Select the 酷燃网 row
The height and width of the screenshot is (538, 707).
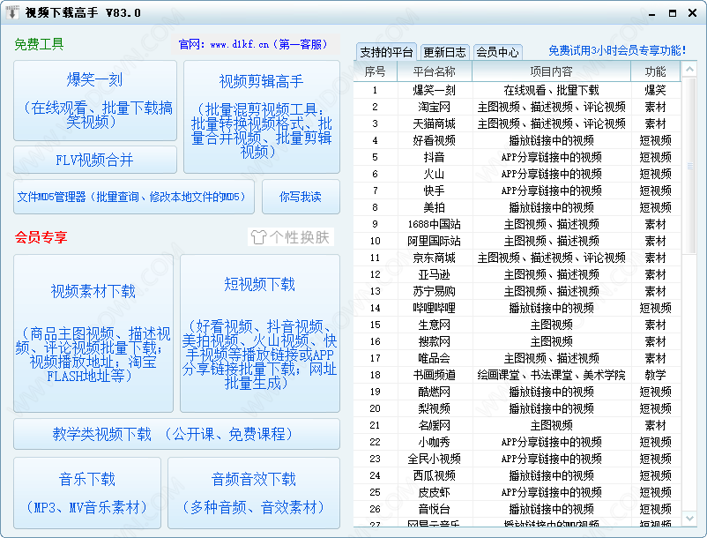coord(517,392)
